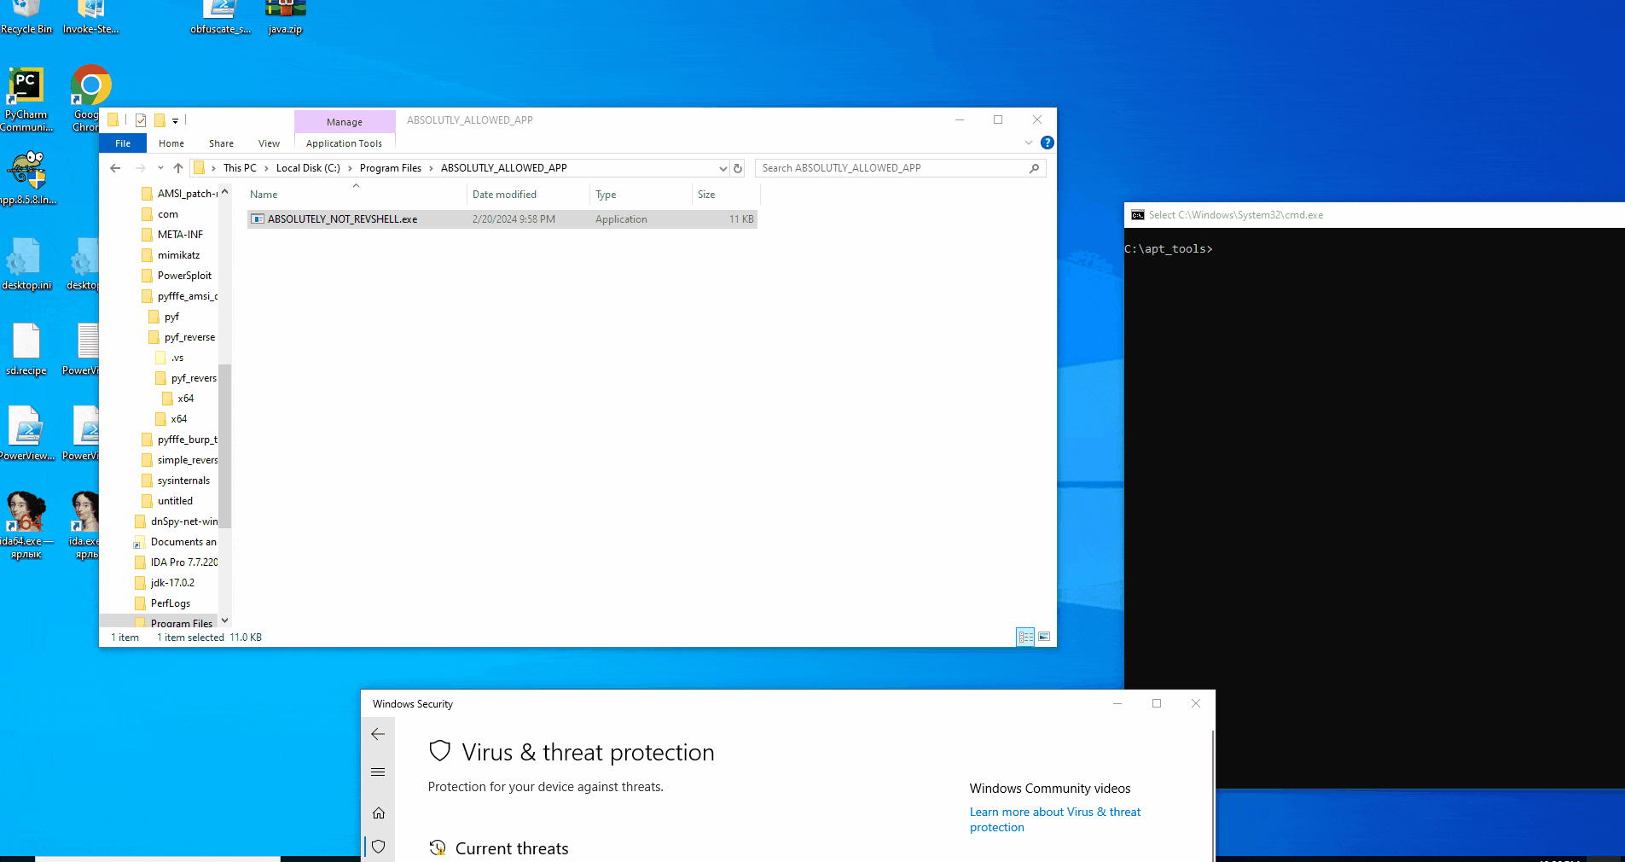
Task: Click the Explorer Help question mark icon
Action: 1048,143
